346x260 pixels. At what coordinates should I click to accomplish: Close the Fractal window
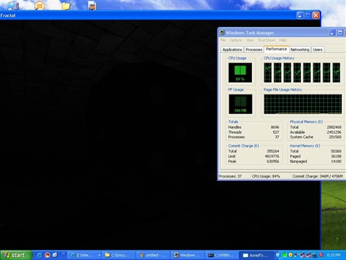[316, 15]
